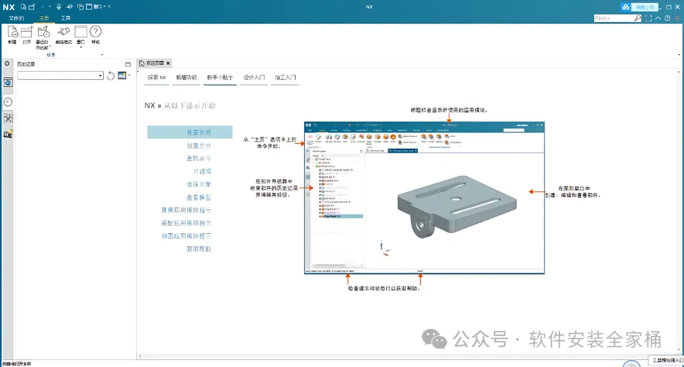Open the recently opened parts (最近打开的部件) icon

pyautogui.click(x=43, y=32)
